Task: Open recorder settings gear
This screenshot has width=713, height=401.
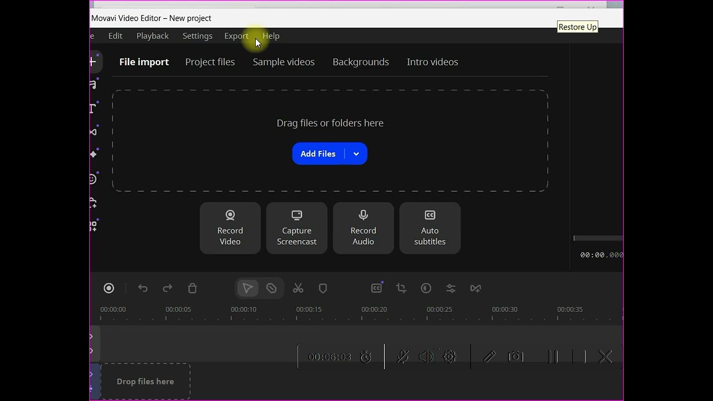Action: (450, 357)
